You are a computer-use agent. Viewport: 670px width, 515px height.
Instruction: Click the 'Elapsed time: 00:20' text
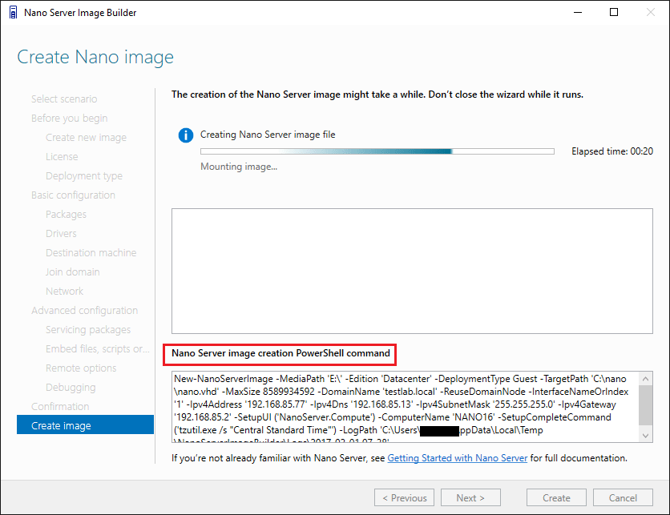click(x=611, y=151)
